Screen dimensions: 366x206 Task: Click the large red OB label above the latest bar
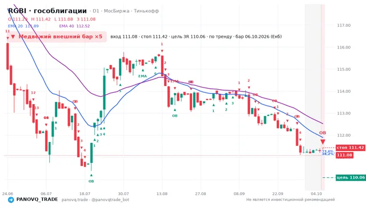pyautogui.click(x=323, y=133)
